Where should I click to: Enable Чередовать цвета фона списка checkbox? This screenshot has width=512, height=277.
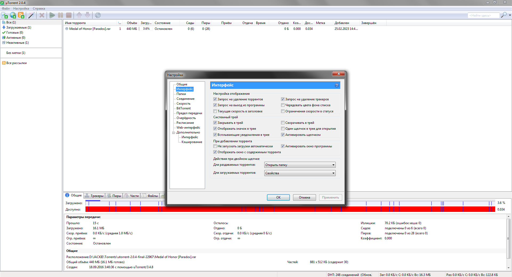click(x=283, y=105)
